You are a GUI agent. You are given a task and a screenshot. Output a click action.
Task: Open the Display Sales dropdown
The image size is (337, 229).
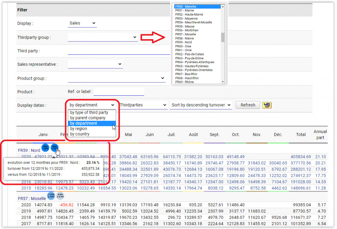pyautogui.click(x=82, y=23)
